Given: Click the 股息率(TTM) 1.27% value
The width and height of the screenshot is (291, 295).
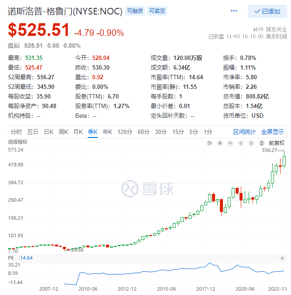Looking at the screenshot, I should coord(121,106).
